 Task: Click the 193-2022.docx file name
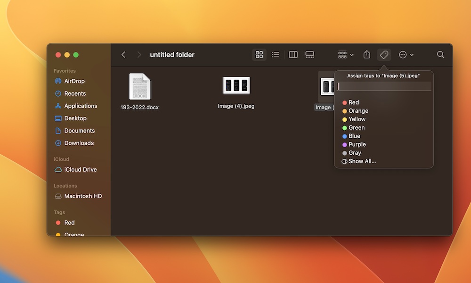[140, 108]
